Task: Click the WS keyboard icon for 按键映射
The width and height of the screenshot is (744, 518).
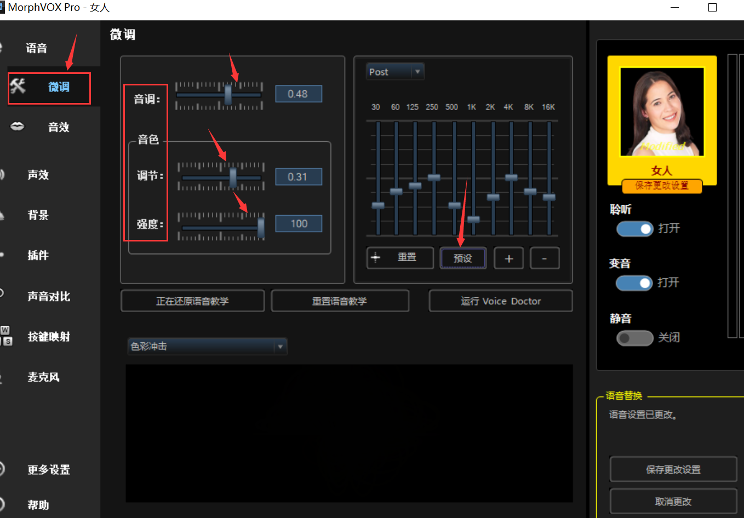Action: coord(5,336)
